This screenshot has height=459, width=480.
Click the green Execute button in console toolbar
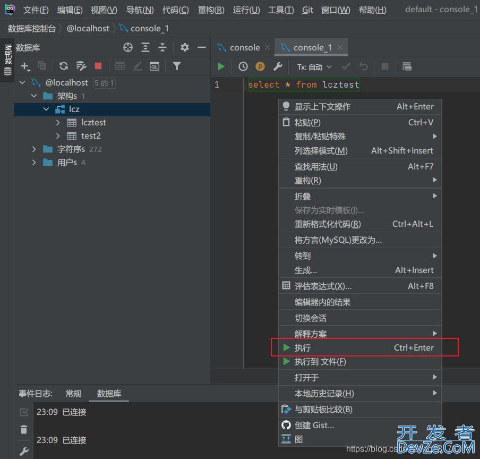tap(221, 66)
